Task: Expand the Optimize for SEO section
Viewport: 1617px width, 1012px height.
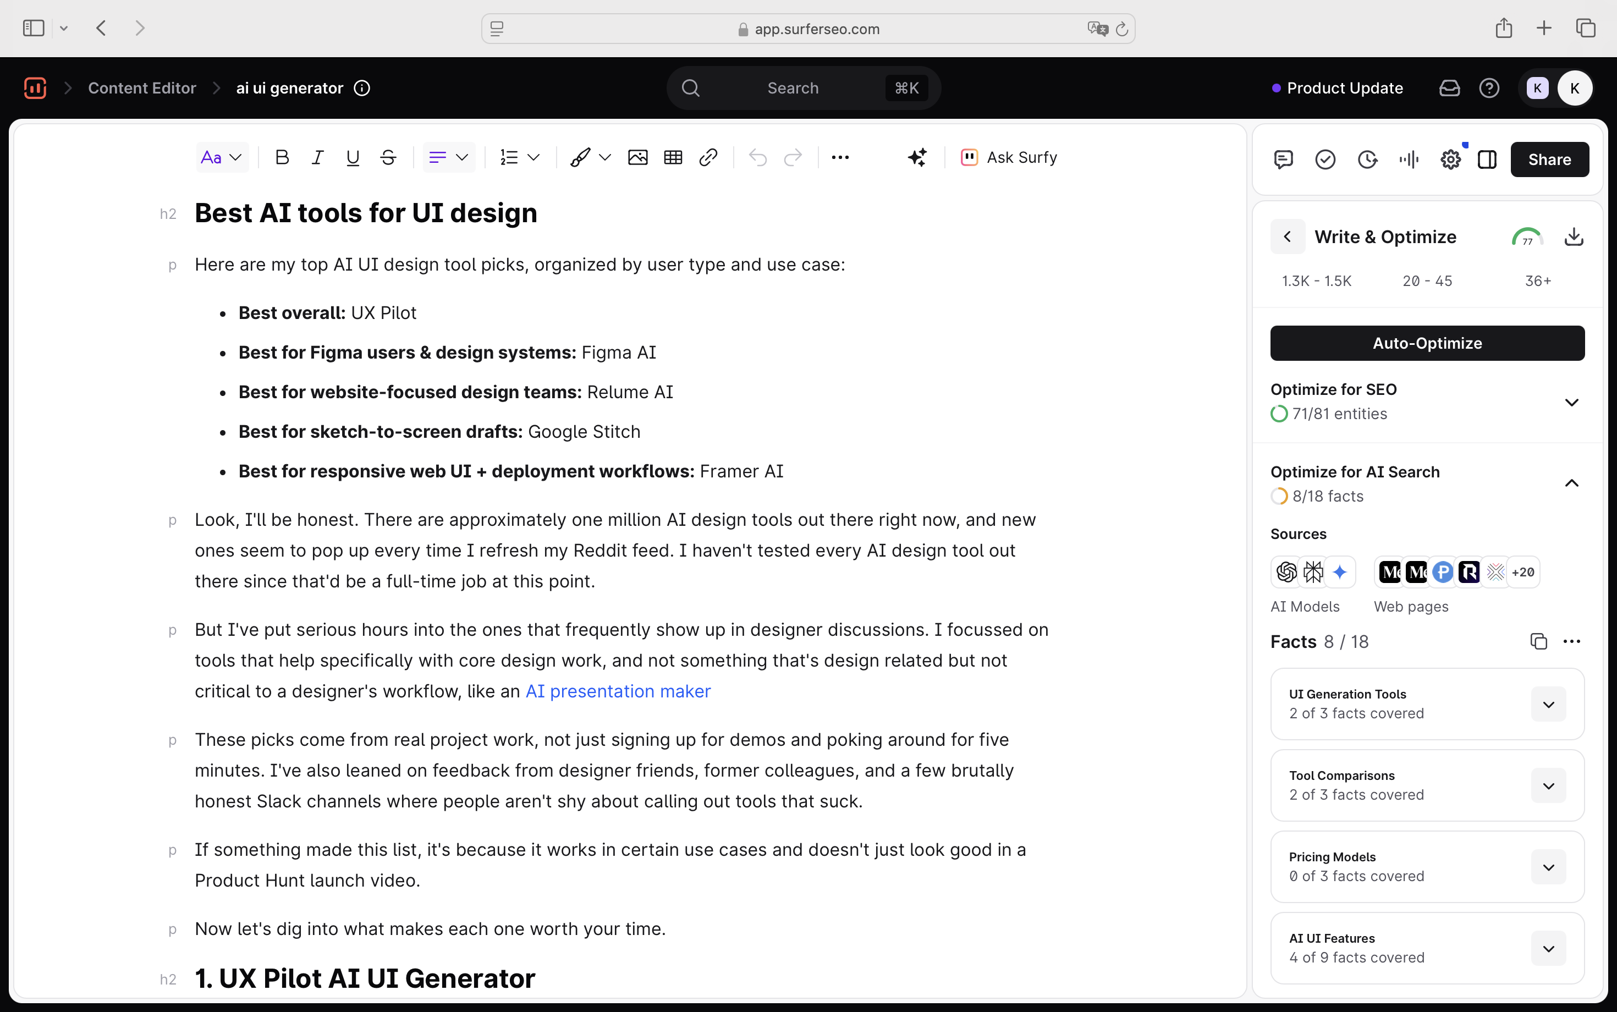Action: click(x=1571, y=402)
